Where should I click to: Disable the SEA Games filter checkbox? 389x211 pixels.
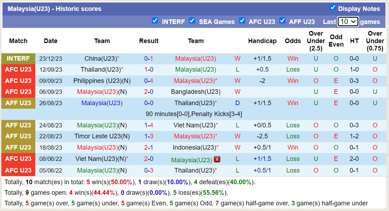[192, 21]
